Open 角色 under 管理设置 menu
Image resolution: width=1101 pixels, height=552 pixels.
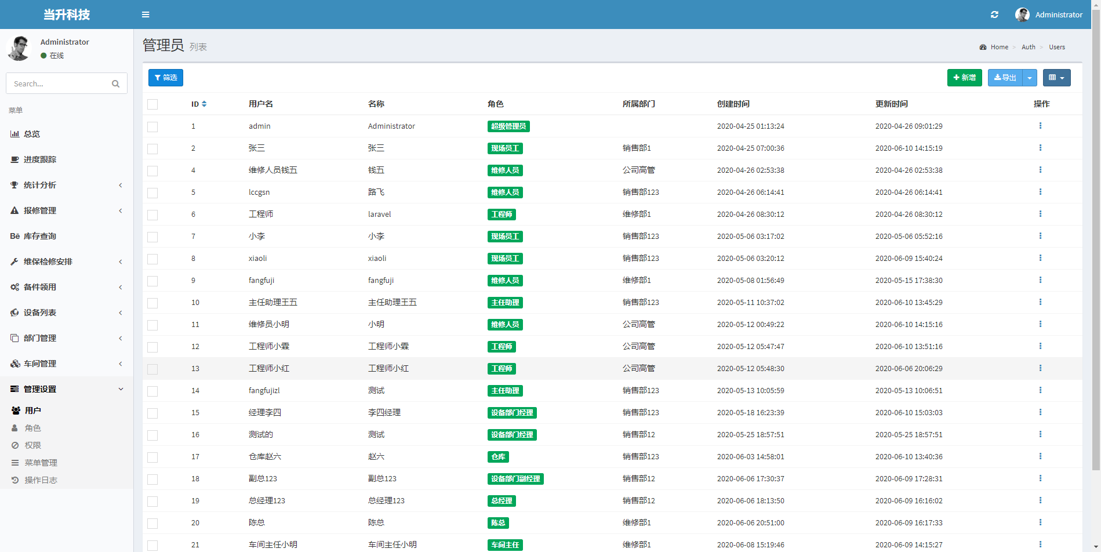(33, 428)
